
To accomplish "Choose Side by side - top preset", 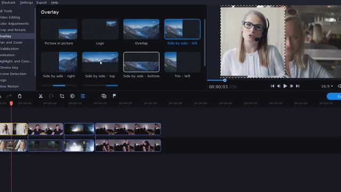I will point(100,62).
